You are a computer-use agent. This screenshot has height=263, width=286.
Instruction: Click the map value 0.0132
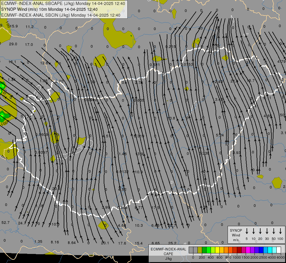[122, 172]
